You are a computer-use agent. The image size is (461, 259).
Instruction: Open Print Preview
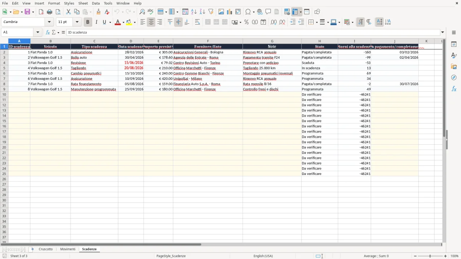tap(58, 12)
